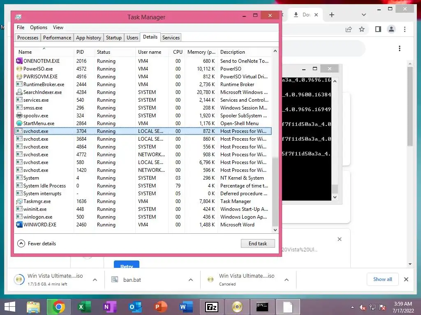Select StartMenu.exe shell icon
The image size is (421, 315).
click(19, 123)
